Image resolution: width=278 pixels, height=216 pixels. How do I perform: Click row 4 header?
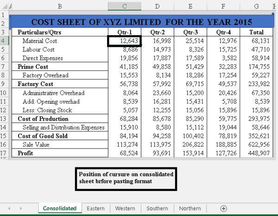click(5, 41)
